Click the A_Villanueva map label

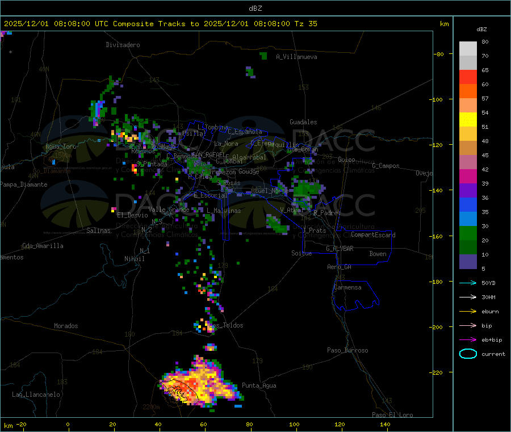[x=296, y=57]
